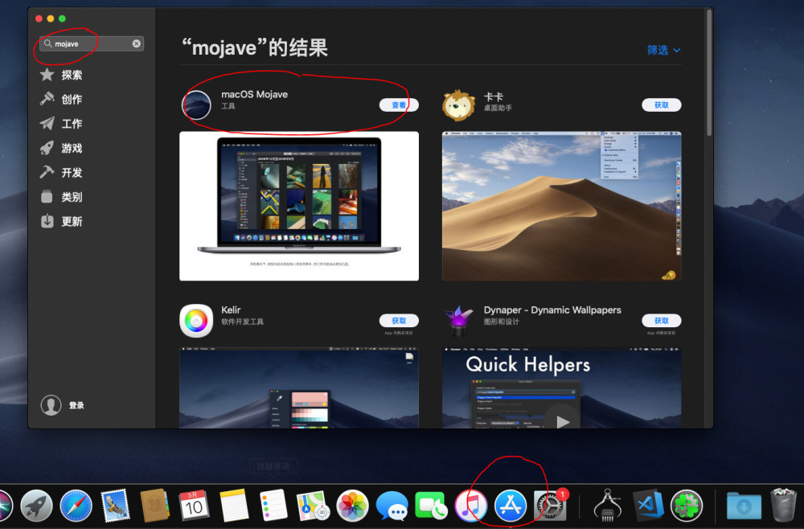Image resolution: width=804 pixels, height=529 pixels.
Task: Click 获取 button for 卡卡
Action: pos(662,105)
